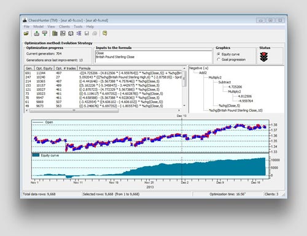This screenshot has height=236, width=307.
Task: Click the traffic light status icon
Action: pyautogui.click(x=264, y=57)
